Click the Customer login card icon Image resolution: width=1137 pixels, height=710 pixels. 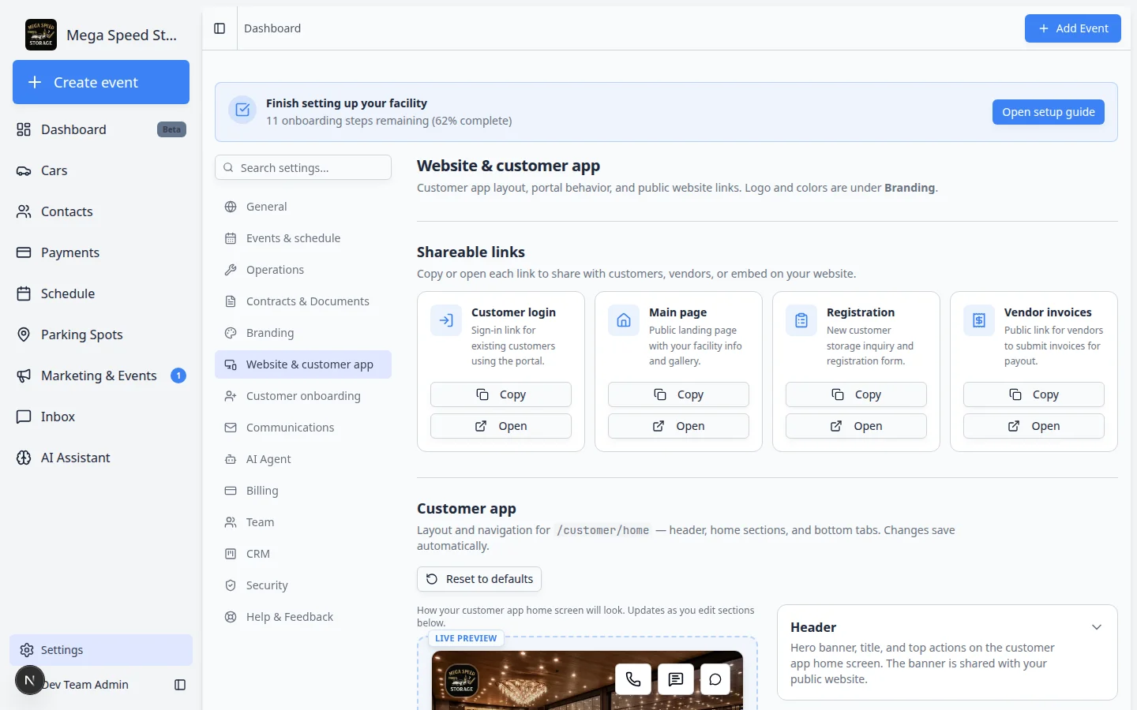(x=446, y=320)
